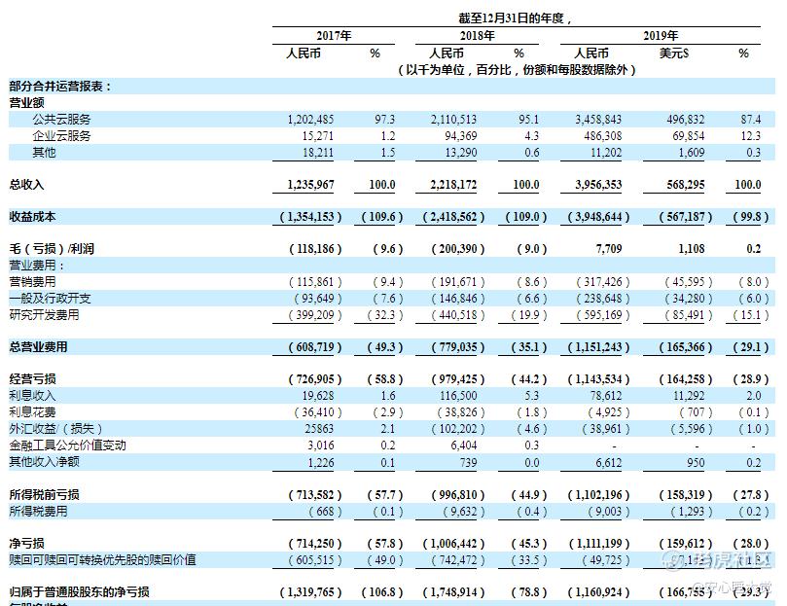Click the 2019年 column header

coord(661,36)
